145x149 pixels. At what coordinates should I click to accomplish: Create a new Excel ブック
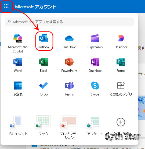44,125
